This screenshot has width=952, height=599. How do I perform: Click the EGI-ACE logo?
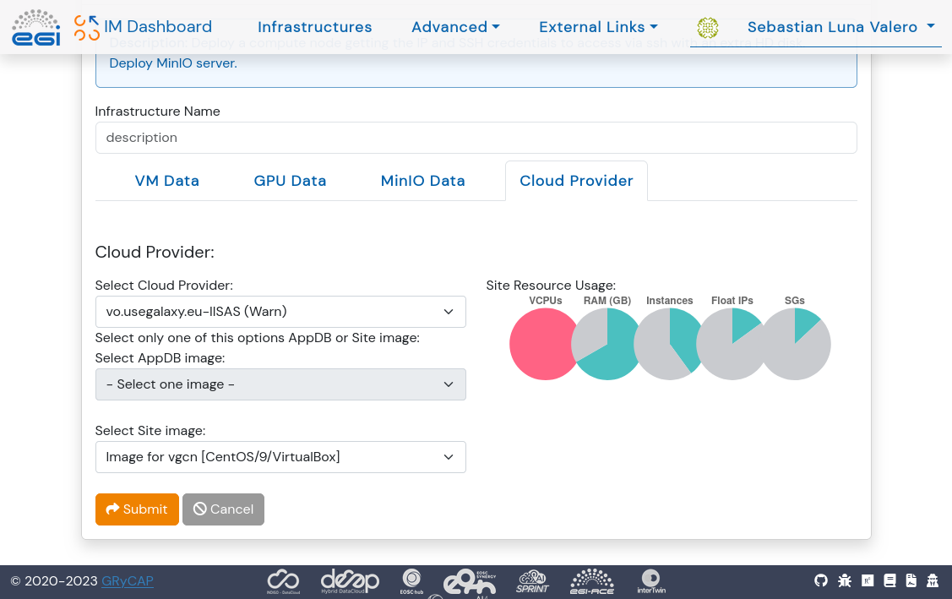pyautogui.click(x=592, y=581)
